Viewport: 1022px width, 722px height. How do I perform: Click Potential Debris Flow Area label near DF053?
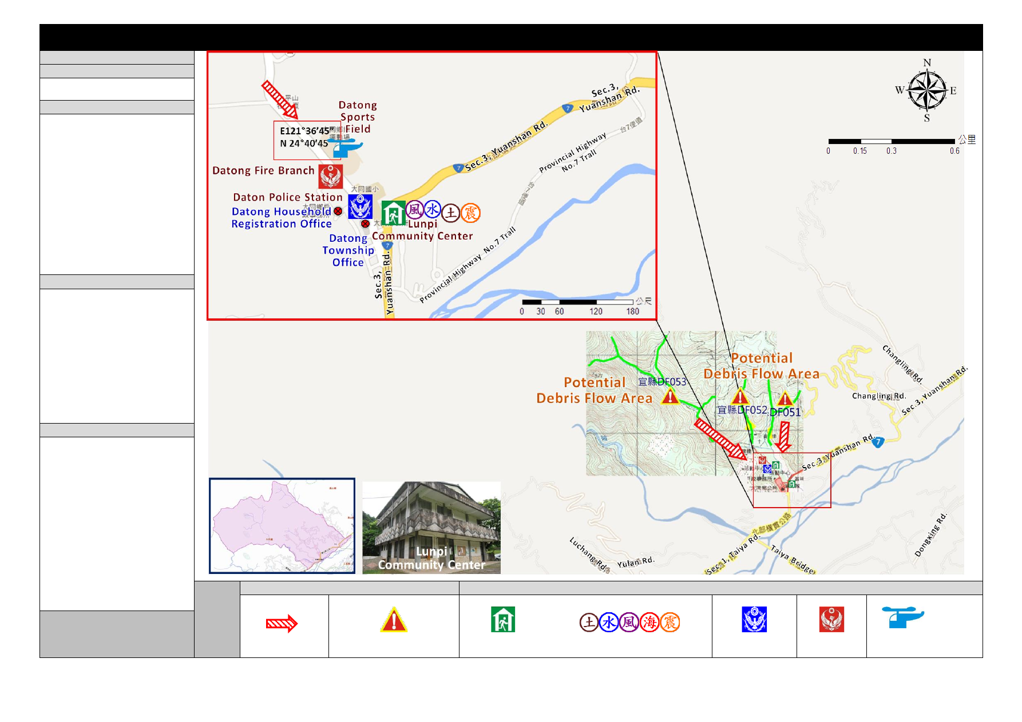pyautogui.click(x=595, y=390)
